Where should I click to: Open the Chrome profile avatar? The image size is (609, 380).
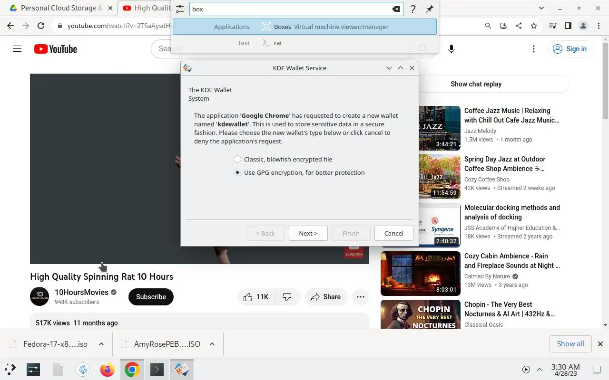point(583,26)
